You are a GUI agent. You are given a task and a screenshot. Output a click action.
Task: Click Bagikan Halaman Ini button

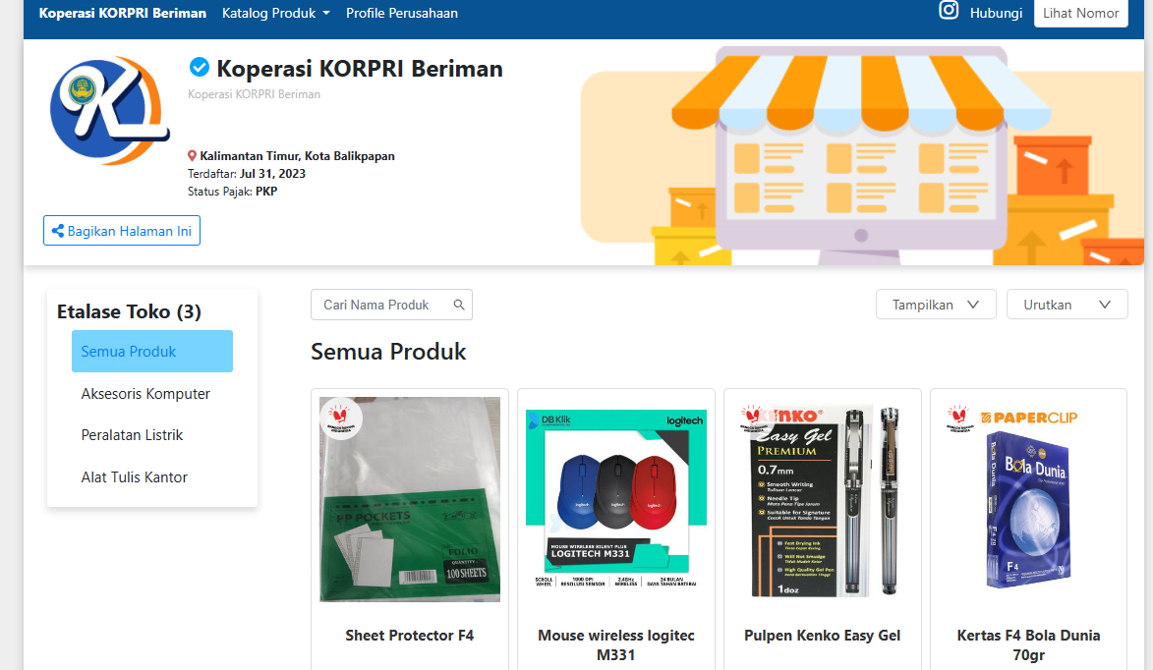coord(121,231)
